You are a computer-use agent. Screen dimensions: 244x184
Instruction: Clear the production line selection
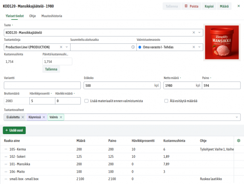60,47
